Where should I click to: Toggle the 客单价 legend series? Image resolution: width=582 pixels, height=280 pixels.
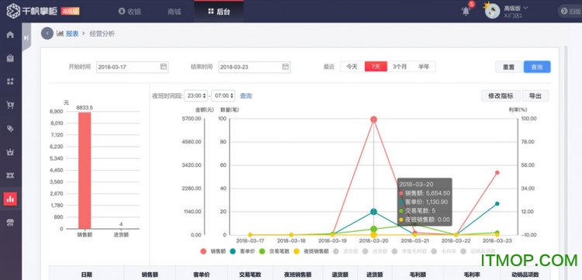243,251
